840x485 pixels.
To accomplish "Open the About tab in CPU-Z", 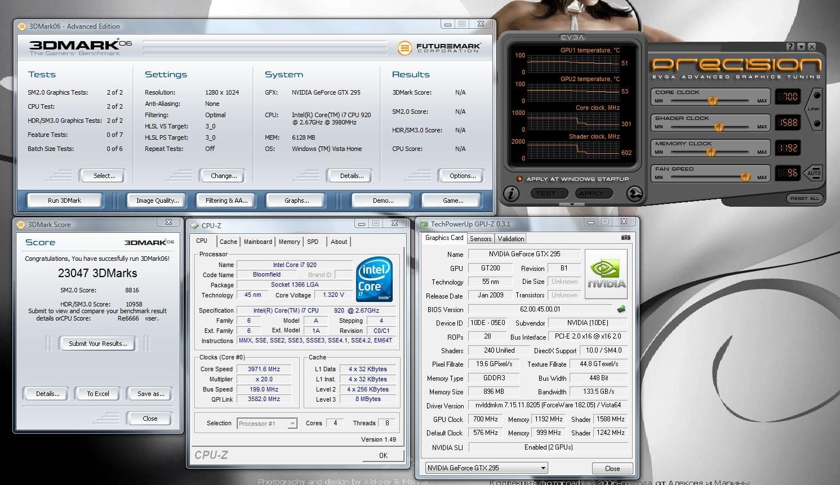I will 339,242.
